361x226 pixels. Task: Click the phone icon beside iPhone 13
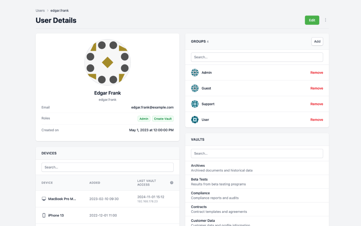44,215
